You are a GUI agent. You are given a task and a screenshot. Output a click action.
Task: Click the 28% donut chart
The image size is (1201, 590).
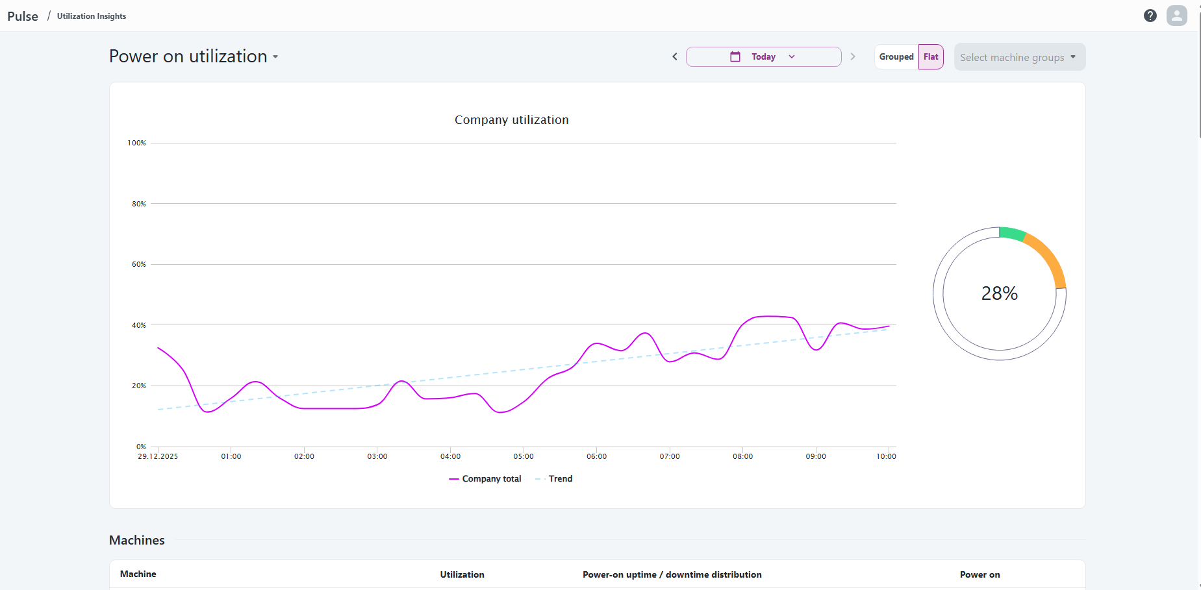click(1000, 293)
